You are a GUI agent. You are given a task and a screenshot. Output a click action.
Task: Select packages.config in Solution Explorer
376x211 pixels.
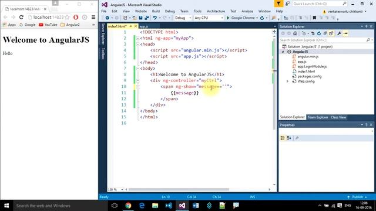[310, 77]
